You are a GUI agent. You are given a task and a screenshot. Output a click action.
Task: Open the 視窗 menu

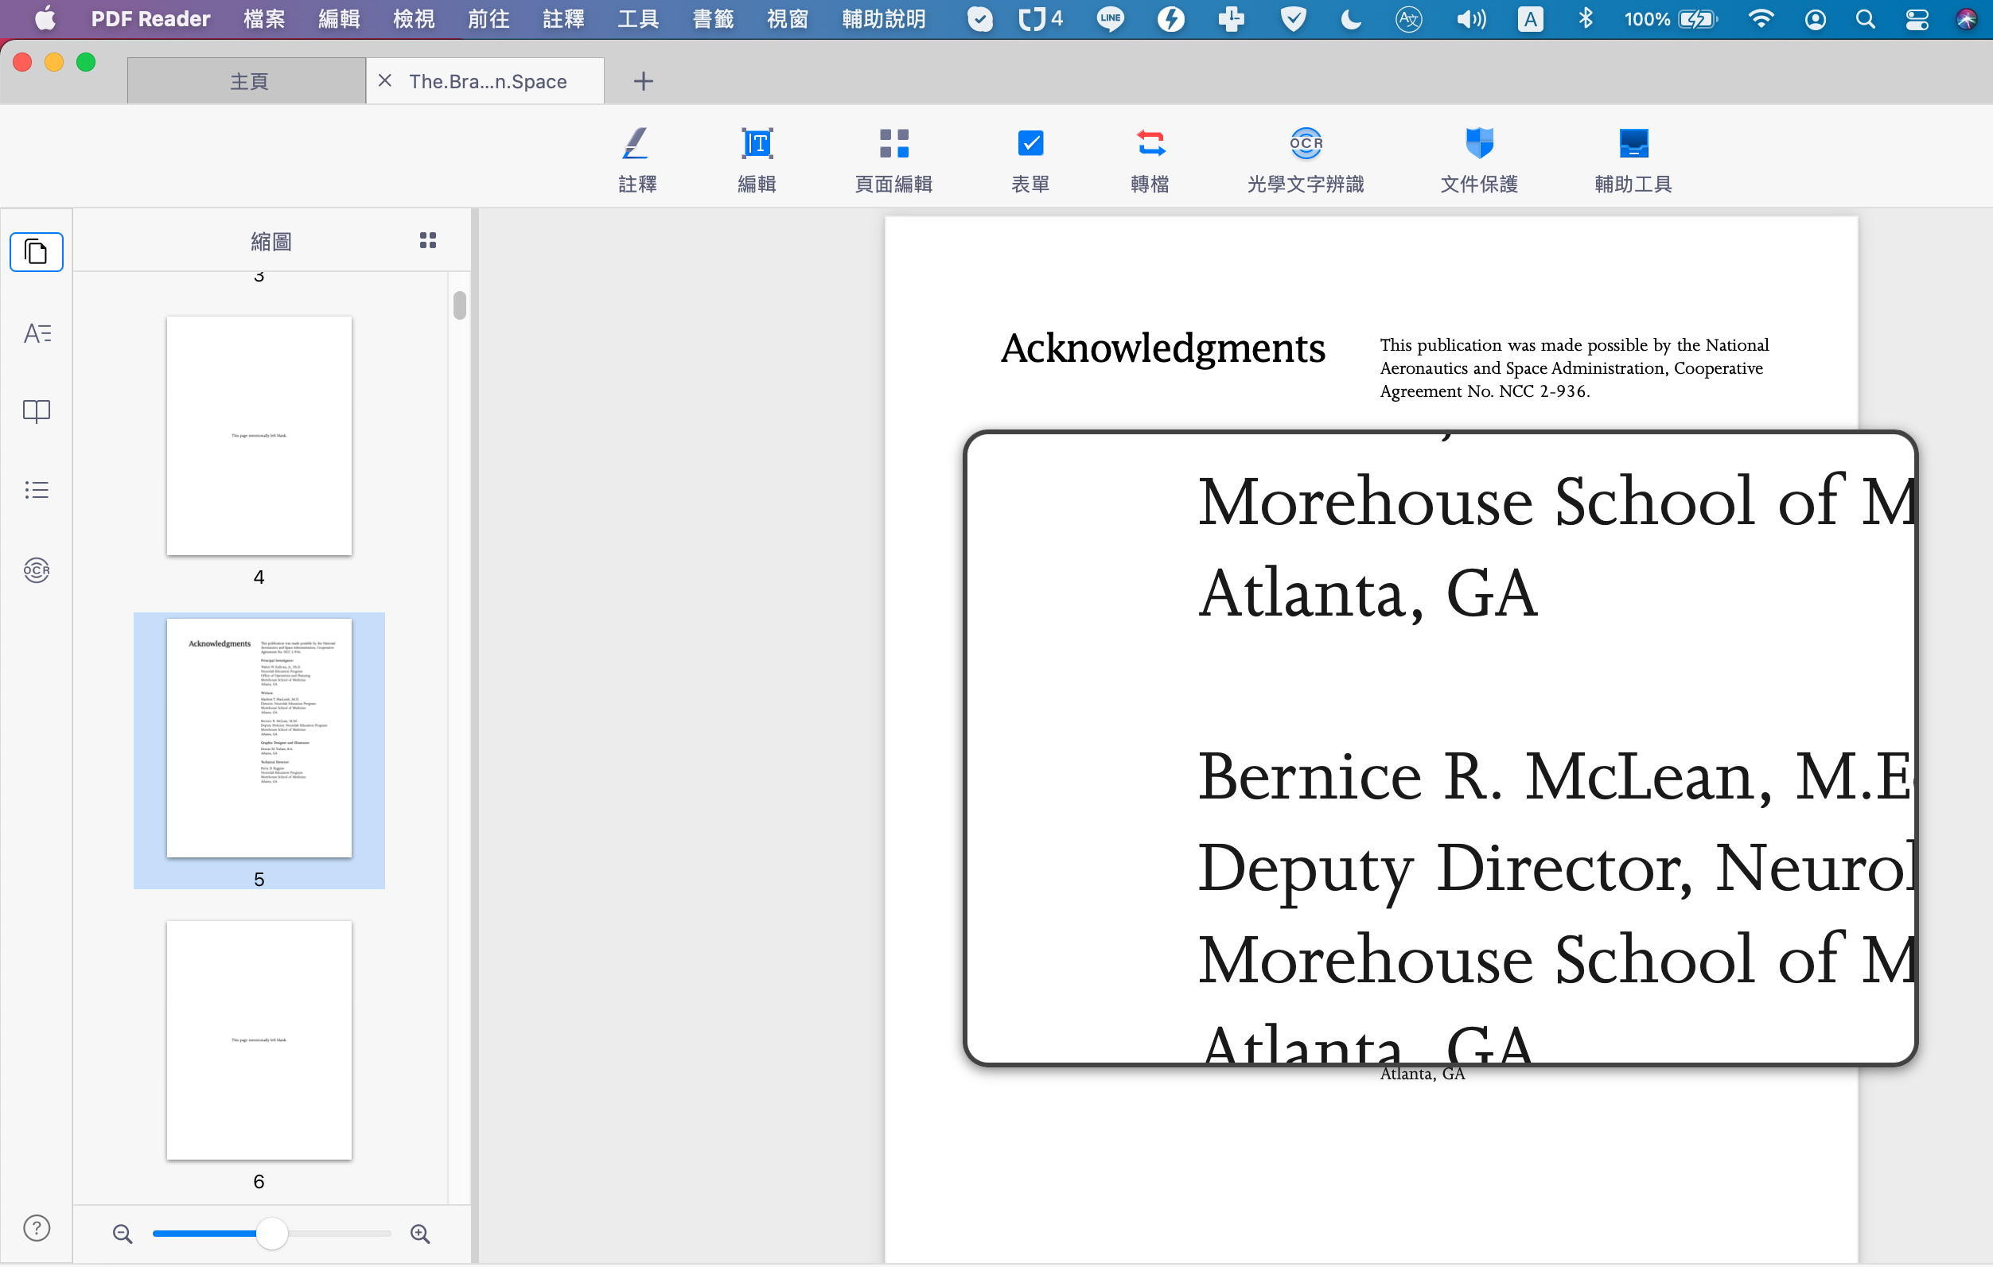[787, 19]
